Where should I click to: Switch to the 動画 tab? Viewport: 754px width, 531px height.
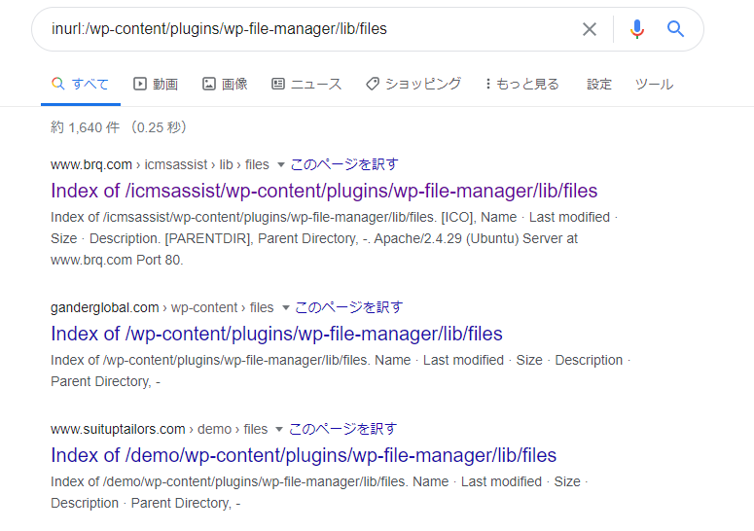[156, 84]
